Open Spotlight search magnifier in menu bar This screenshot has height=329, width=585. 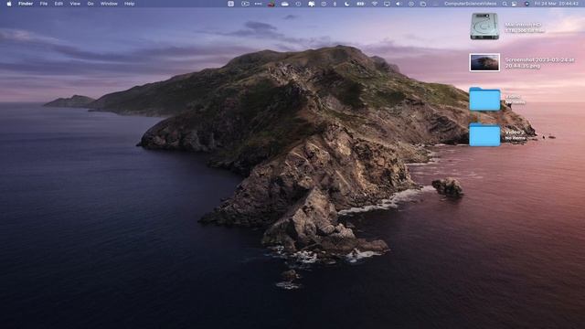coord(505,4)
